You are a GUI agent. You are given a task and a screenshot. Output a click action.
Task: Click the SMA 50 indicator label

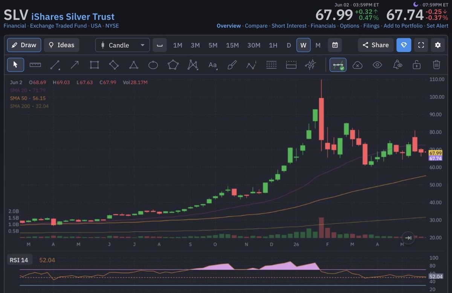tap(28, 98)
